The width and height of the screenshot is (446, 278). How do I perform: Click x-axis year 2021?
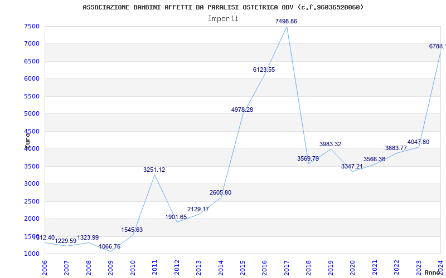click(x=375, y=268)
